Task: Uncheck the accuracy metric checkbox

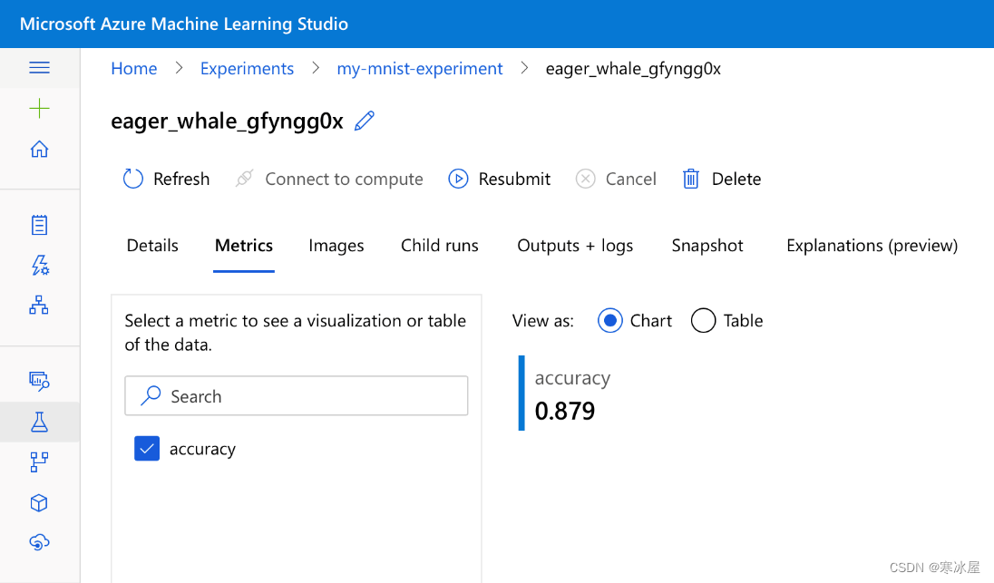Action: pyautogui.click(x=147, y=449)
